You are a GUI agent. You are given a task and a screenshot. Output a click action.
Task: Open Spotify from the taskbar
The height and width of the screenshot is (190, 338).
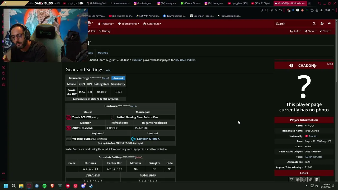coord(44,186)
